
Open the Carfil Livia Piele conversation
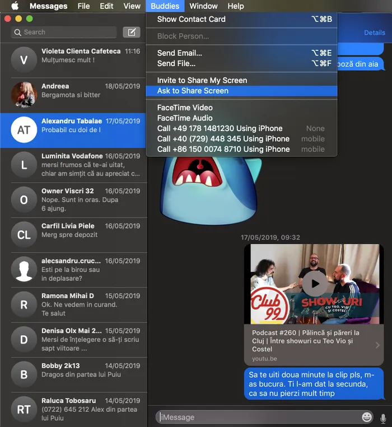pos(73,235)
